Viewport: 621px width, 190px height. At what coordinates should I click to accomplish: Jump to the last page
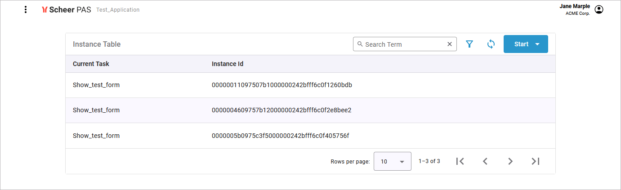[x=535, y=161]
